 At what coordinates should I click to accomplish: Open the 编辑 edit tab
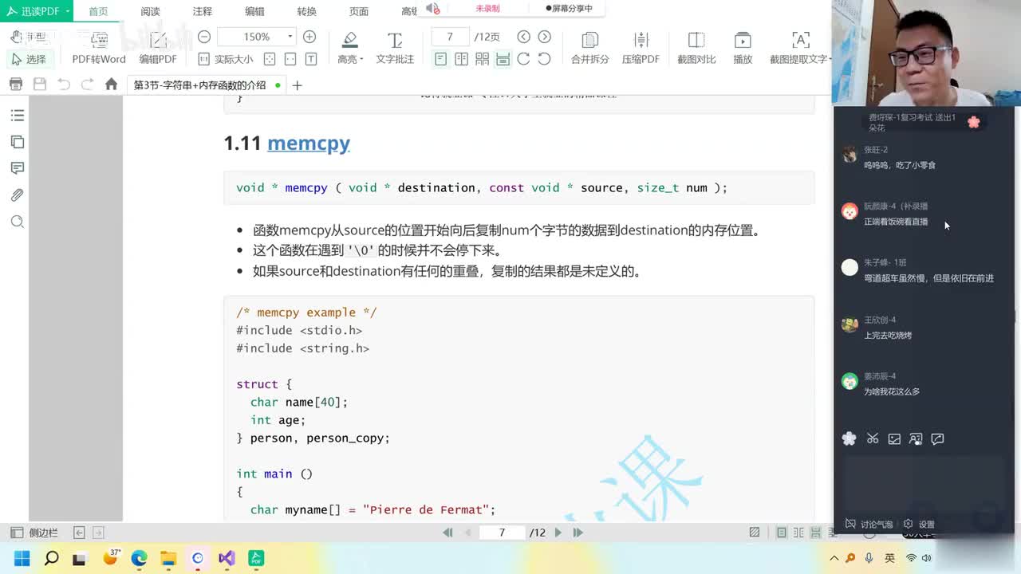[x=254, y=11]
